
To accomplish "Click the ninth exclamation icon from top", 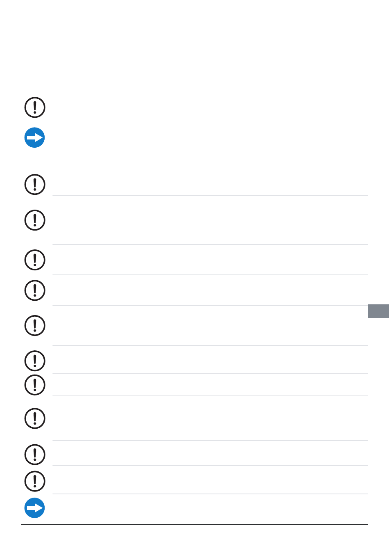I will click(x=35, y=418).
